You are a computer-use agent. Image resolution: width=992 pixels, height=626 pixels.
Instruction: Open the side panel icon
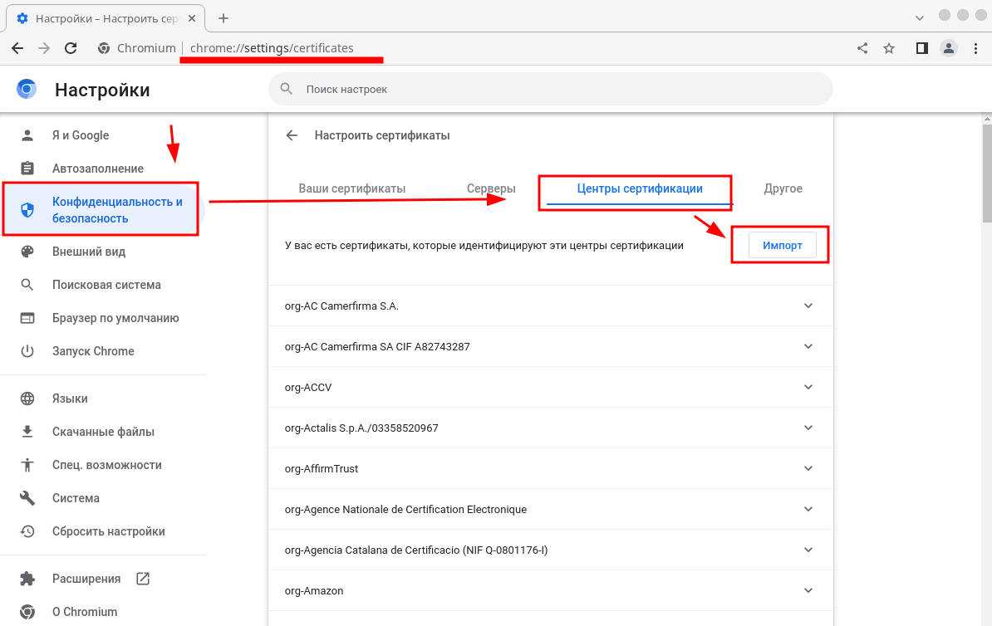(921, 48)
